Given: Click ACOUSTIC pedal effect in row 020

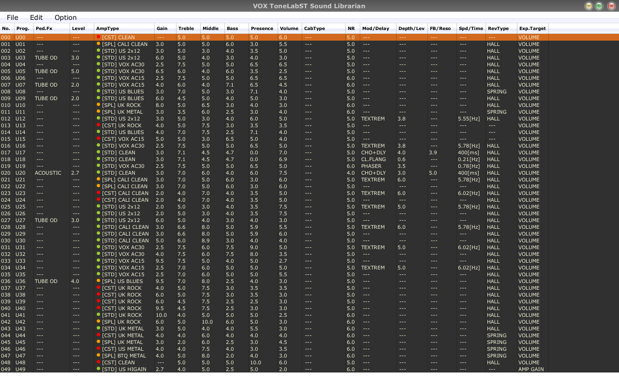Looking at the screenshot, I should click(x=48, y=173).
